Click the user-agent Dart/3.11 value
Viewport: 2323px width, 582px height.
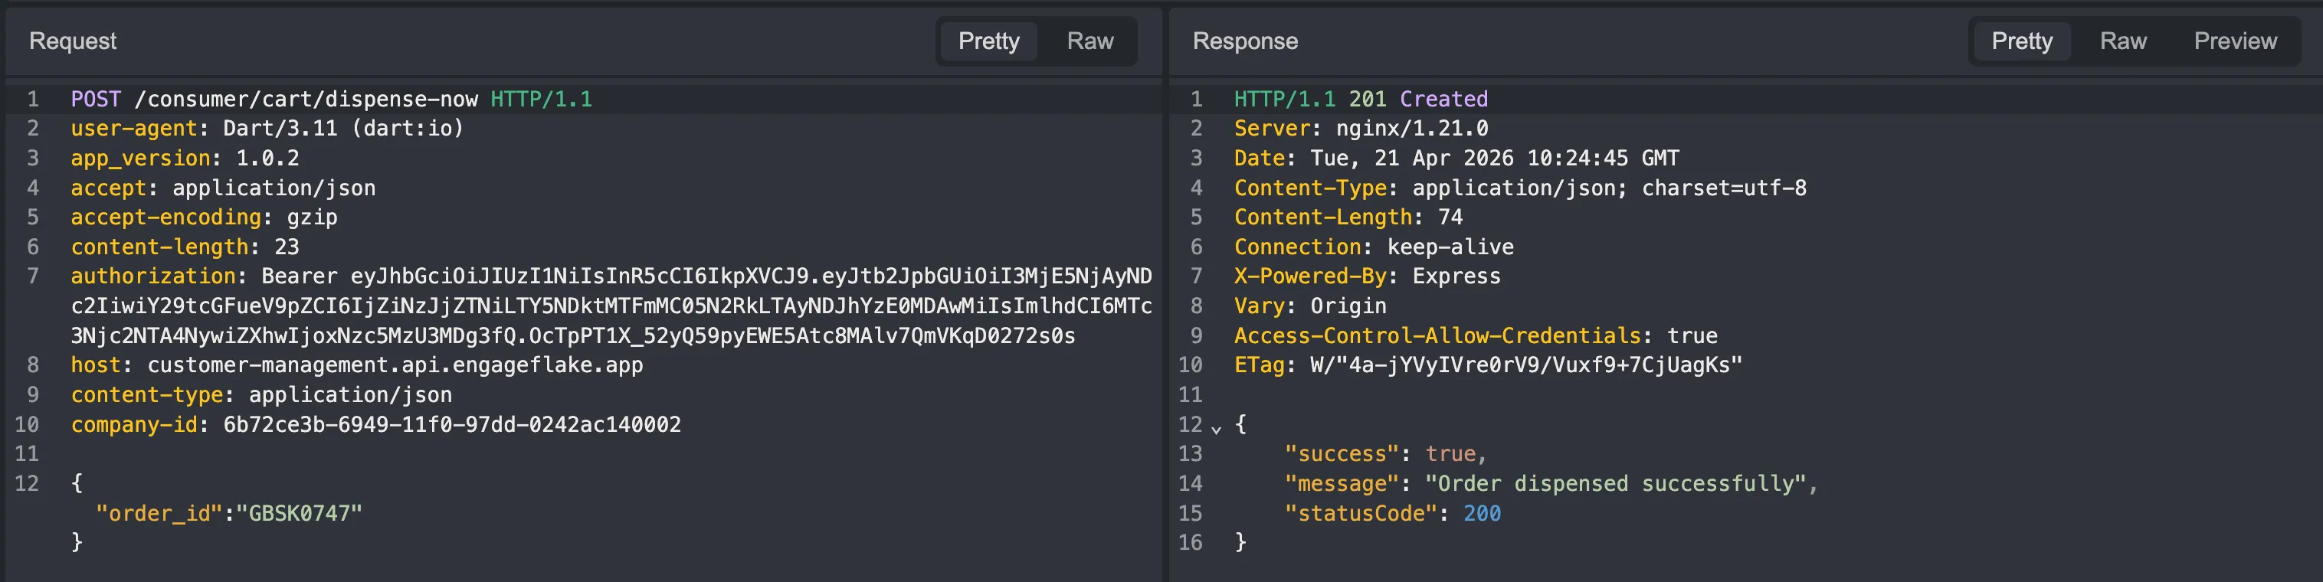342,129
